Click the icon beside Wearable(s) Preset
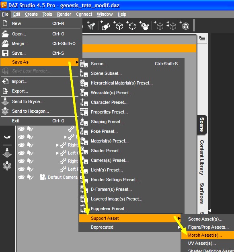Viewport: 234px width, 252px height. click(84, 93)
